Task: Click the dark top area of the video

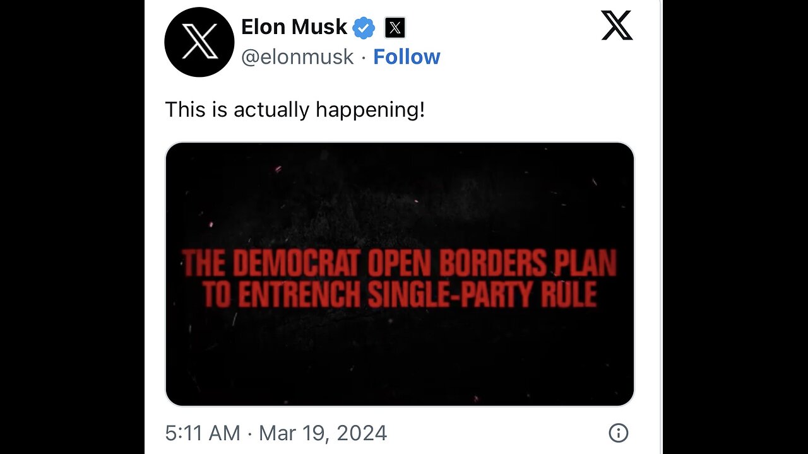Action: 399,183
